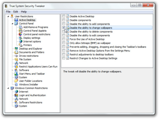
Task: Tick Restrict Changes to Active Desktop Settings checkbox
Action: point(64,58)
